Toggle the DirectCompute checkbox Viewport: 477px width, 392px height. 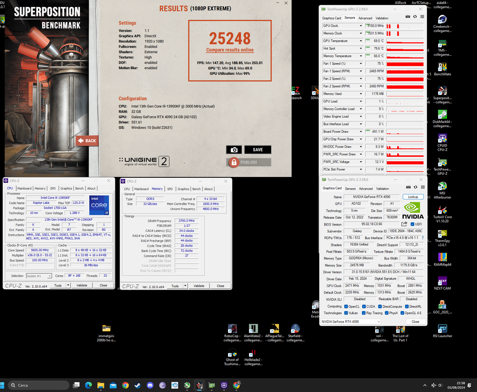tap(379, 306)
